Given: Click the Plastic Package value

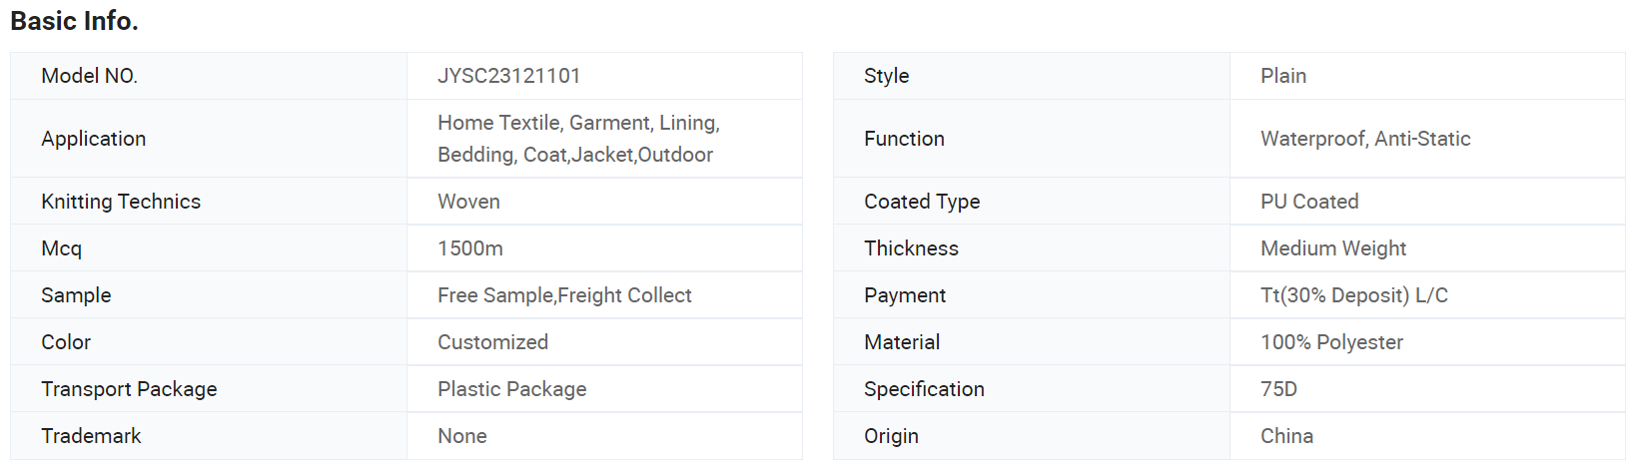Looking at the screenshot, I should pos(511,389).
